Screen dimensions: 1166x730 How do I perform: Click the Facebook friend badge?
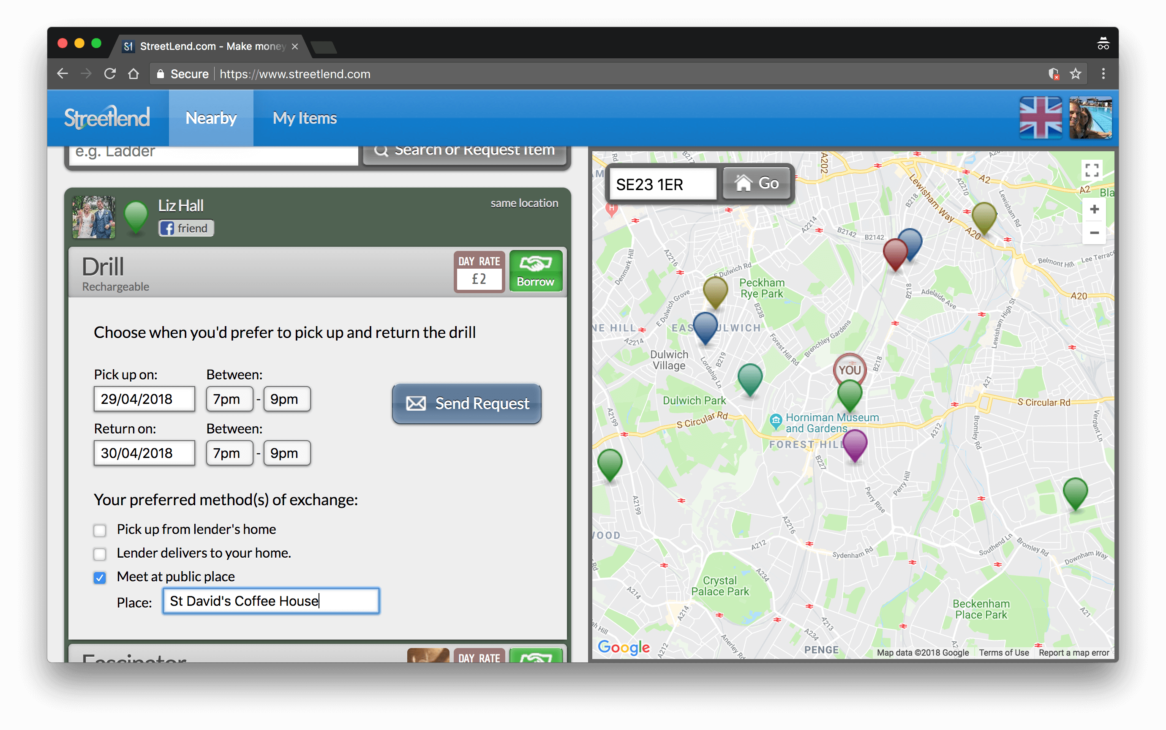click(186, 229)
